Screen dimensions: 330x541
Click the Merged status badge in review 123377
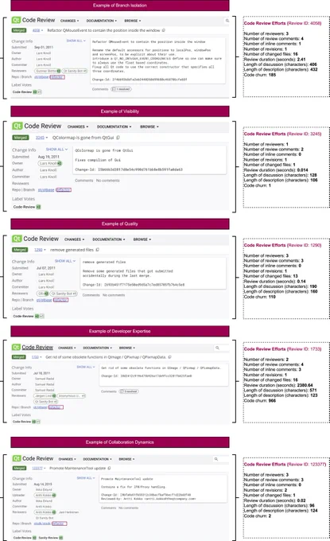click(x=19, y=468)
